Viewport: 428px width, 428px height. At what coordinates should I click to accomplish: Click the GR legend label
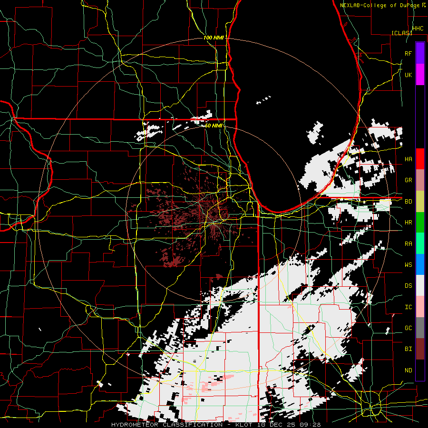pos(408,180)
